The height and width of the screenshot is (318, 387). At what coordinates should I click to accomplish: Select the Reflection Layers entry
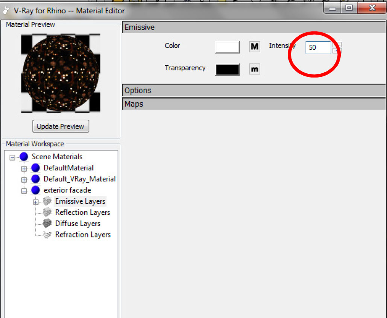tap(83, 213)
